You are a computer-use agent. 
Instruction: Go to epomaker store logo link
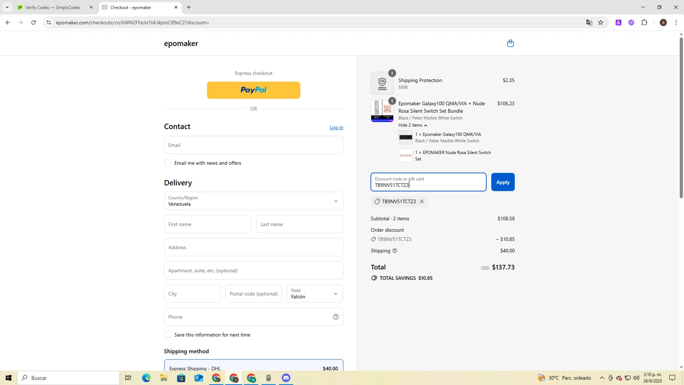[181, 44]
